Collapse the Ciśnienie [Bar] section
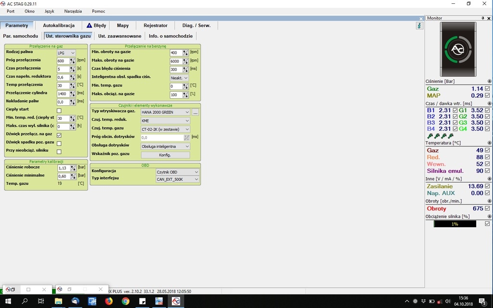 click(x=489, y=81)
